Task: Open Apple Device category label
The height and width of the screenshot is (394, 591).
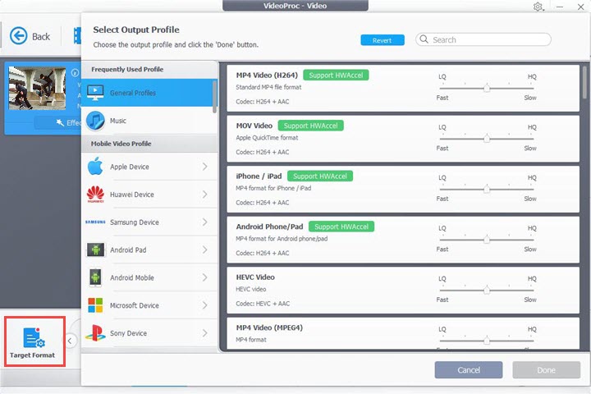Action: [130, 167]
